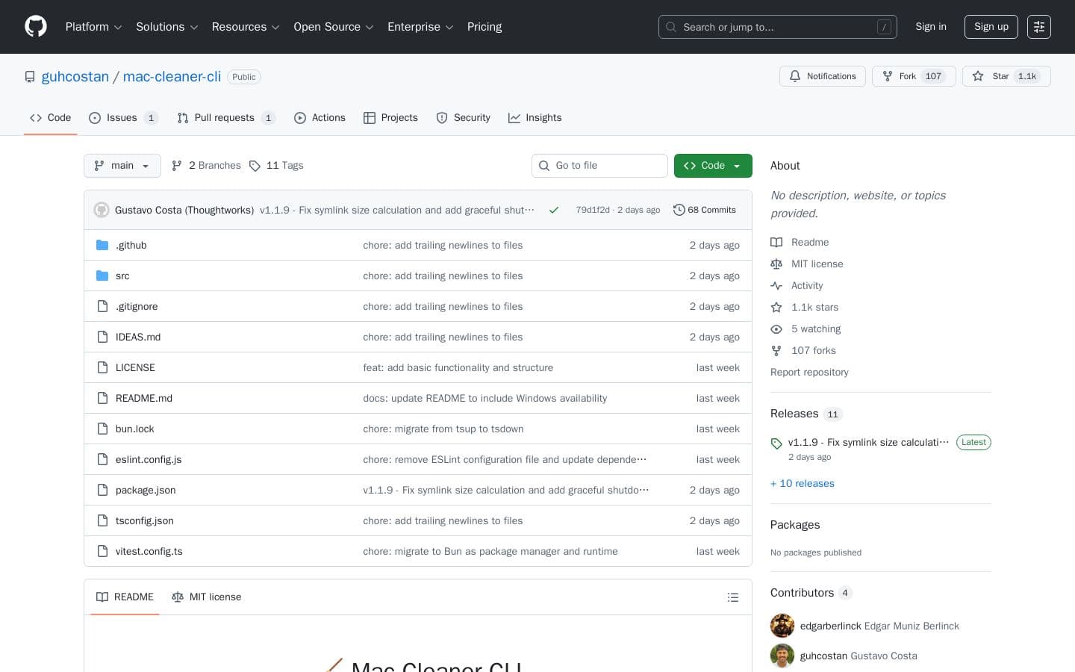The width and height of the screenshot is (1075, 672).
Task: Click the Activity pulse icon in About
Action: point(777,285)
